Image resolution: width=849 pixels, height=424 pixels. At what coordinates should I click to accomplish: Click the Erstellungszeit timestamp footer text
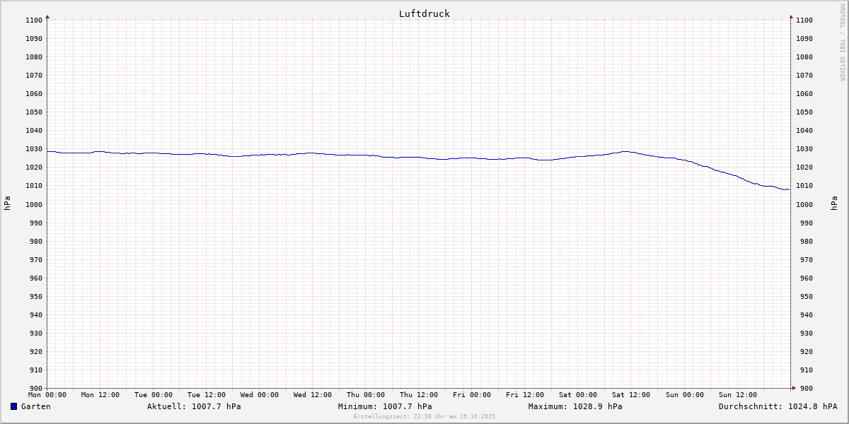(x=424, y=416)
